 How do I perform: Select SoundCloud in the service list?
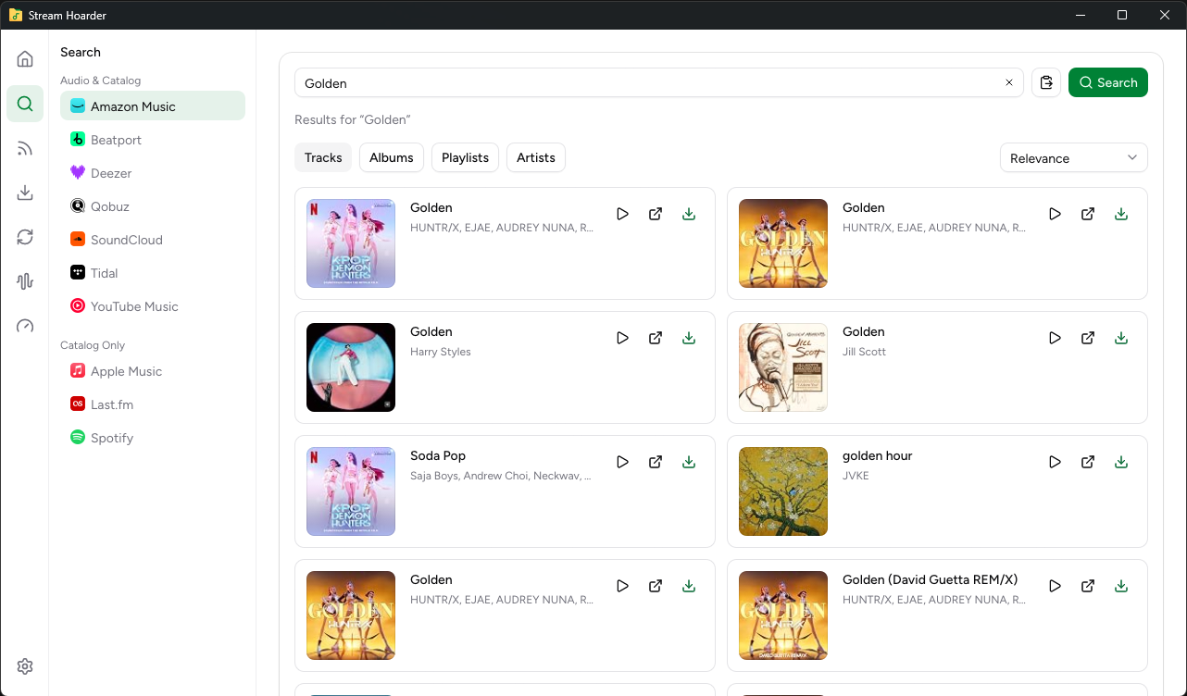153,240
